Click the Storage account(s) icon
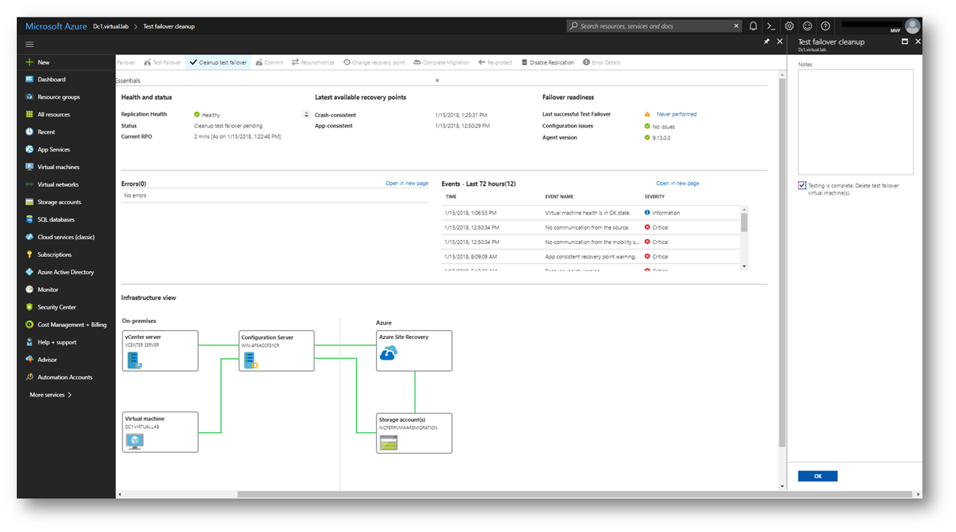The image size is (956, 532). pyautogui.click(x=388, y=442)
